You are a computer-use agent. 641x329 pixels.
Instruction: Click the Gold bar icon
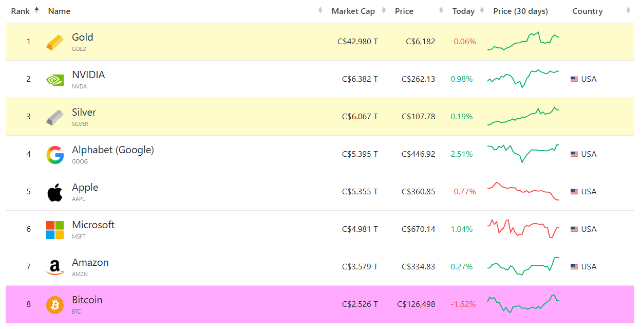coord(55,42)
